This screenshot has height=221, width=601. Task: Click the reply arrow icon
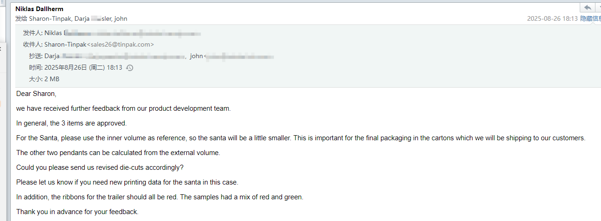(x=588, y=7)
